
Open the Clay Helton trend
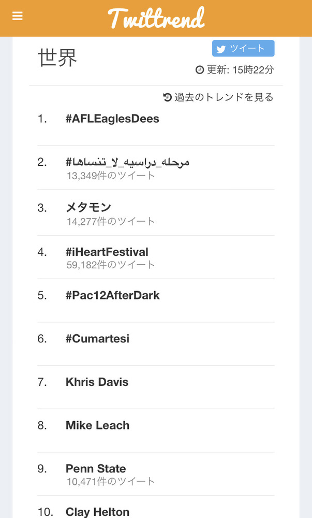point(97,512)
